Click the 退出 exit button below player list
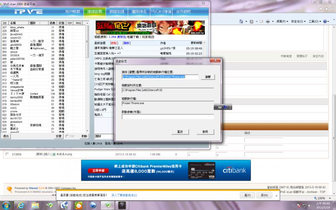 6,136
